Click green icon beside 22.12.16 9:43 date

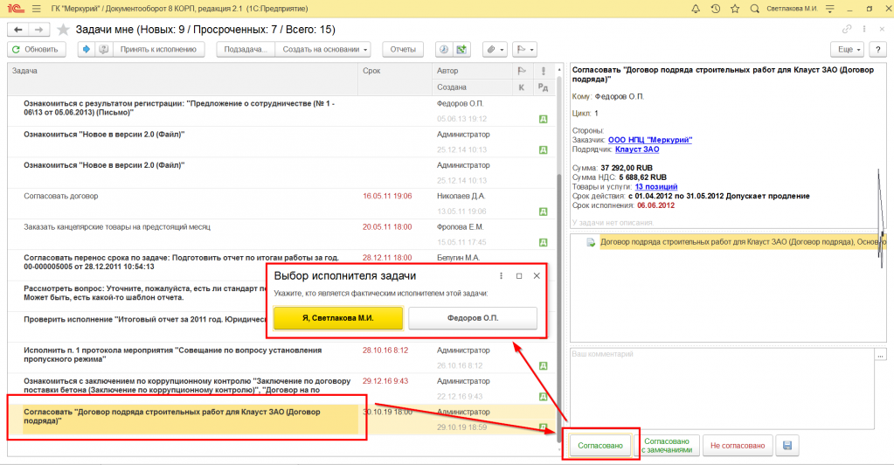click(x=543, y=397)
